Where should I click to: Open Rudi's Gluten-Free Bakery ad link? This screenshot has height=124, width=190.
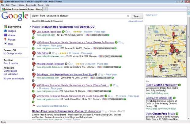click(161, 85)
